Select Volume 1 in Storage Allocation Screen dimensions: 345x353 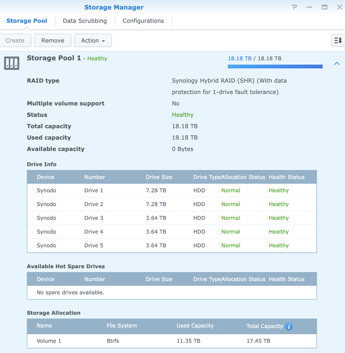(x=171, y=341)
